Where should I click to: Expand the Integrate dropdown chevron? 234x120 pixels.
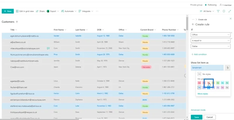coord(92,11)
